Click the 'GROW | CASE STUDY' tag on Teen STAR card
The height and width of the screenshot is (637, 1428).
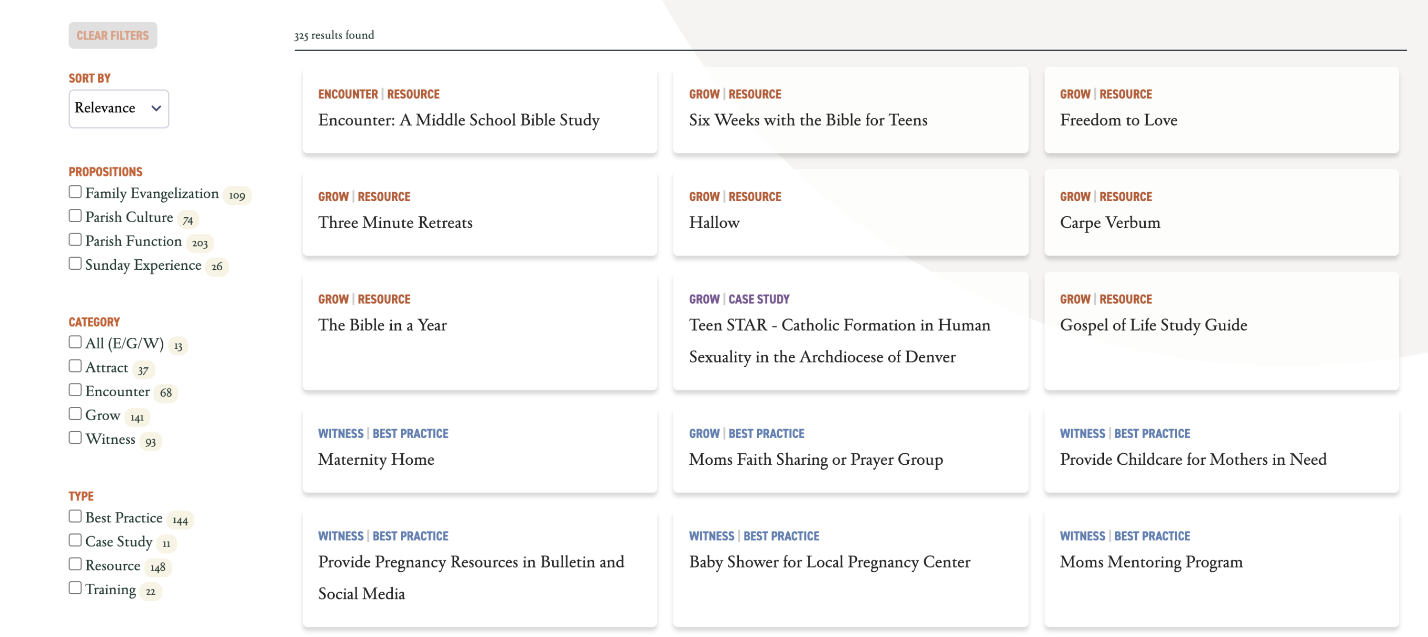point(739,299)
